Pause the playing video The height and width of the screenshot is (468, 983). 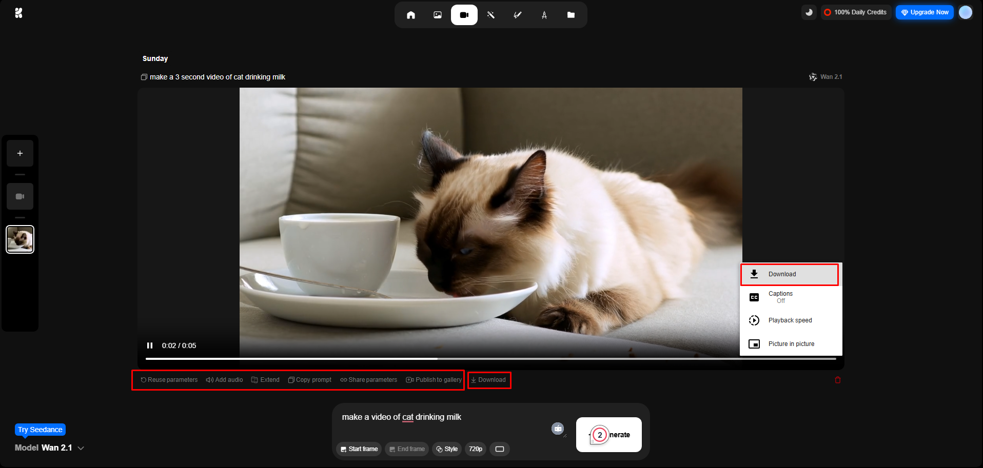coord(150,345)
